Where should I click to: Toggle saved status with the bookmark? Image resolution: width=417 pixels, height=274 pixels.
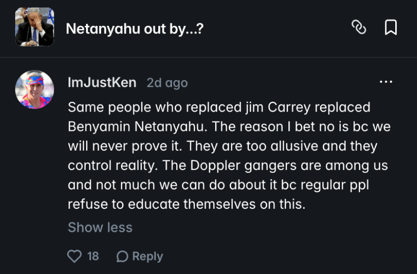click(391, 28)
